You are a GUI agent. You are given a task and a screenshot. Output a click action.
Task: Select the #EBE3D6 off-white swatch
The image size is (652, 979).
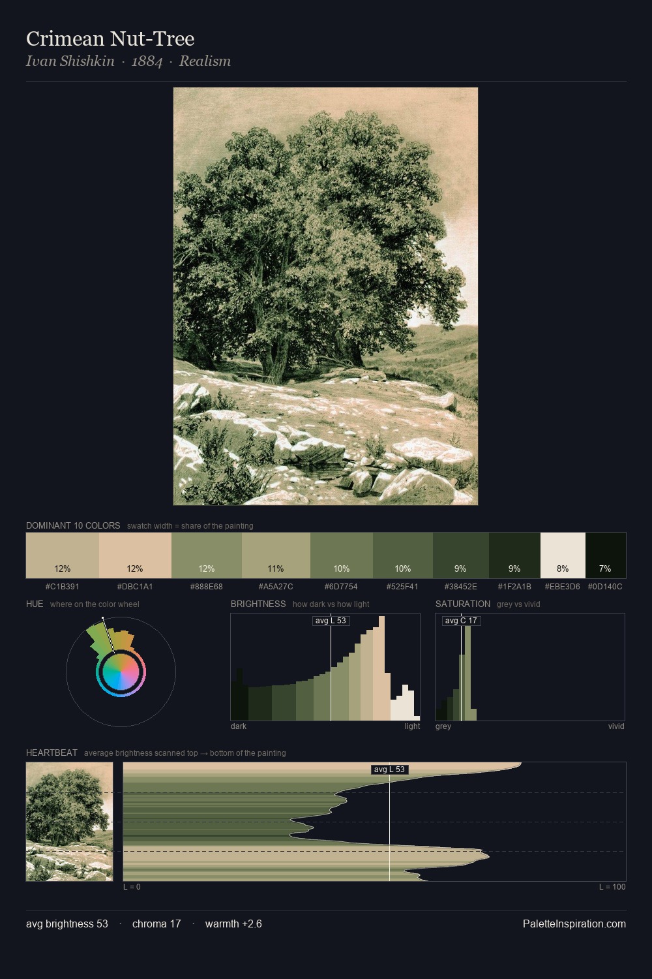pos(563,555)
